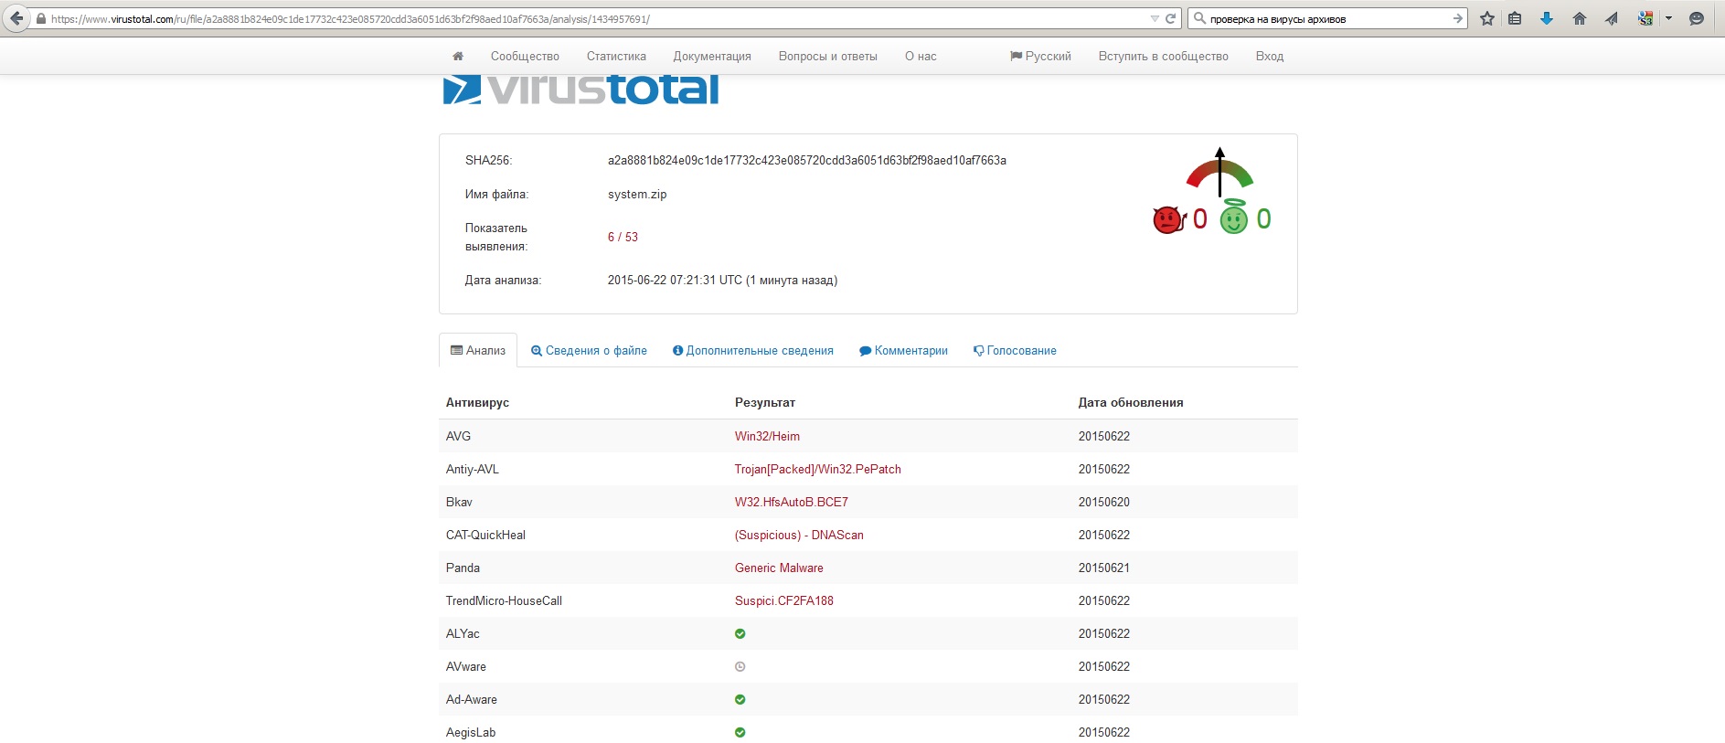
Task: Open the URL history dropdown arrow
Action: 1155,19
